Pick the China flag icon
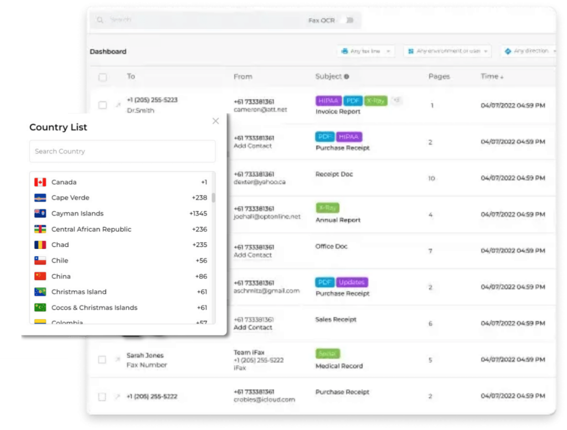567x430 pixels. click(40, 276)
